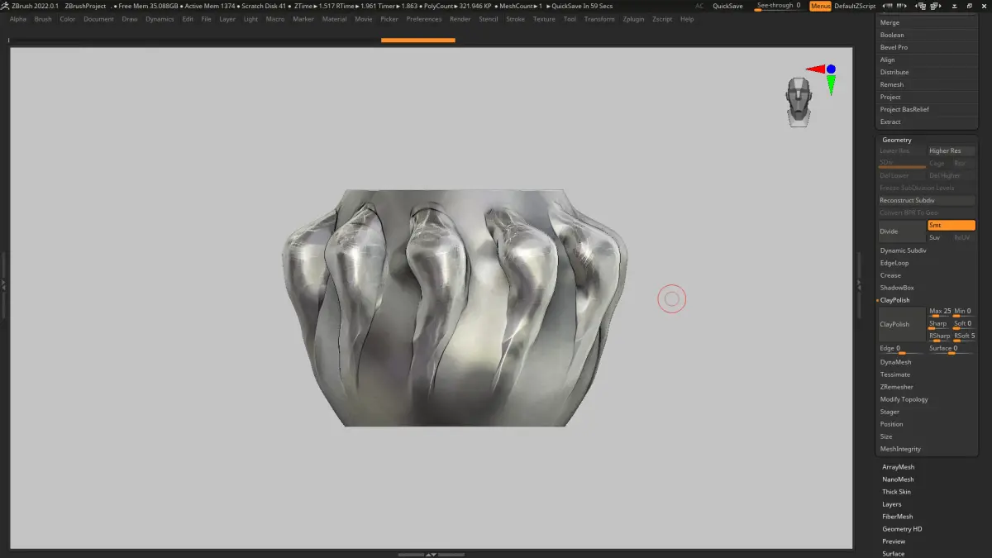Click the Surface 0 slider
The height and width of the screenshot is (558, 992).
[951, 350]
